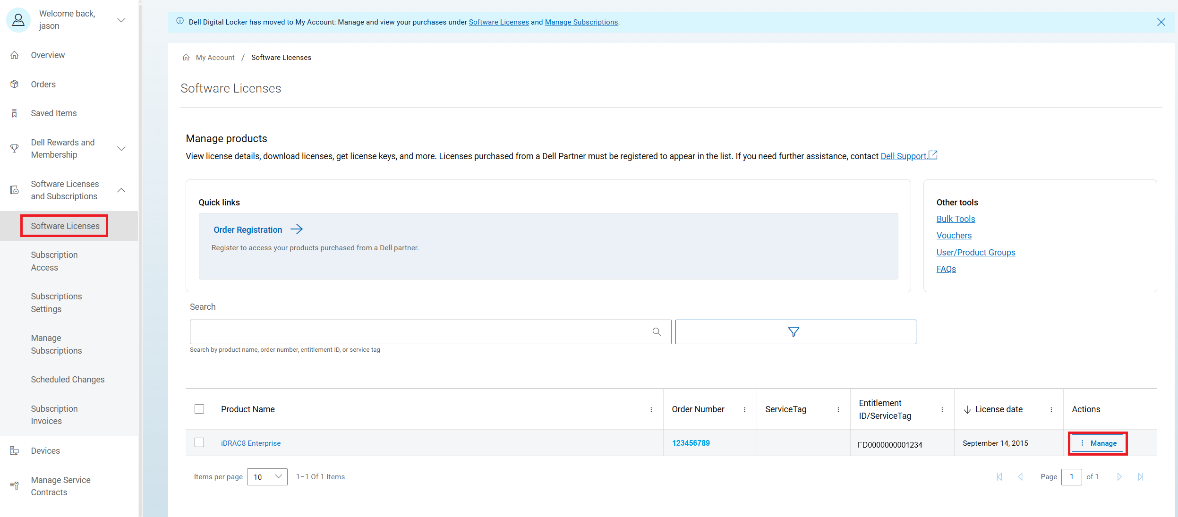The height and width of the screenshot is (517, 1178).
Task: Click the search magnifier icon
Action: click(657, 331)
